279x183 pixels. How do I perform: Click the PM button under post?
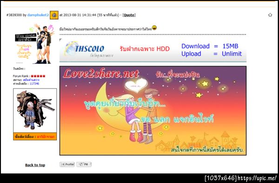click(x=84, y=164)
